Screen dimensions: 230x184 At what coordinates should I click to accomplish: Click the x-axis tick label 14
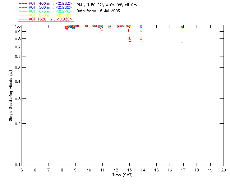coord(143,170)
